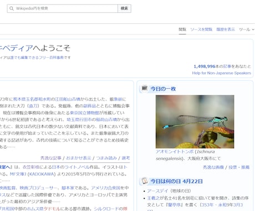Open the 日本 link after 衣笠彰梧による
The image size is (255, 211).
[x=56, y=167]
